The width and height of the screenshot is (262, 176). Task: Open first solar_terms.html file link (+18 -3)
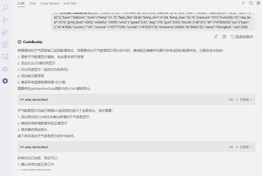pos(36,100)
